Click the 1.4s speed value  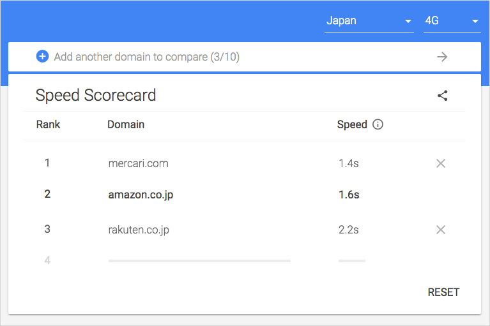pyautogui.click(x=349, y=163)
